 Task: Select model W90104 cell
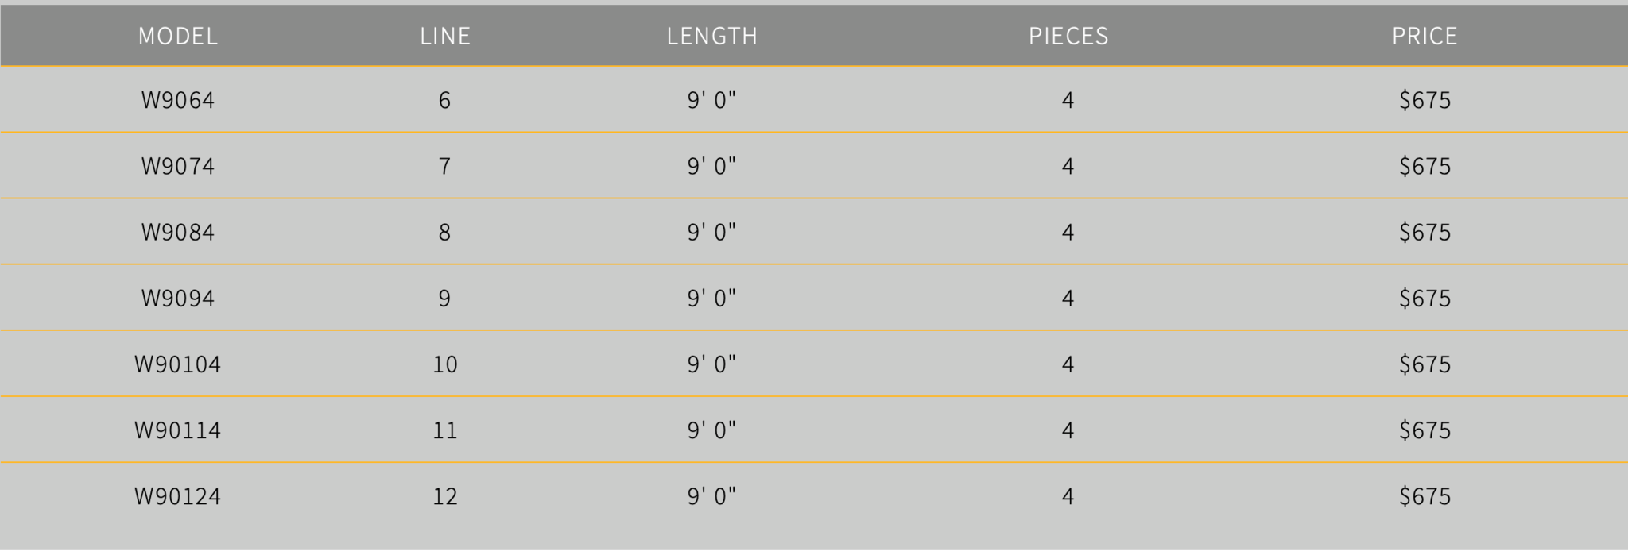coord(178,364)
